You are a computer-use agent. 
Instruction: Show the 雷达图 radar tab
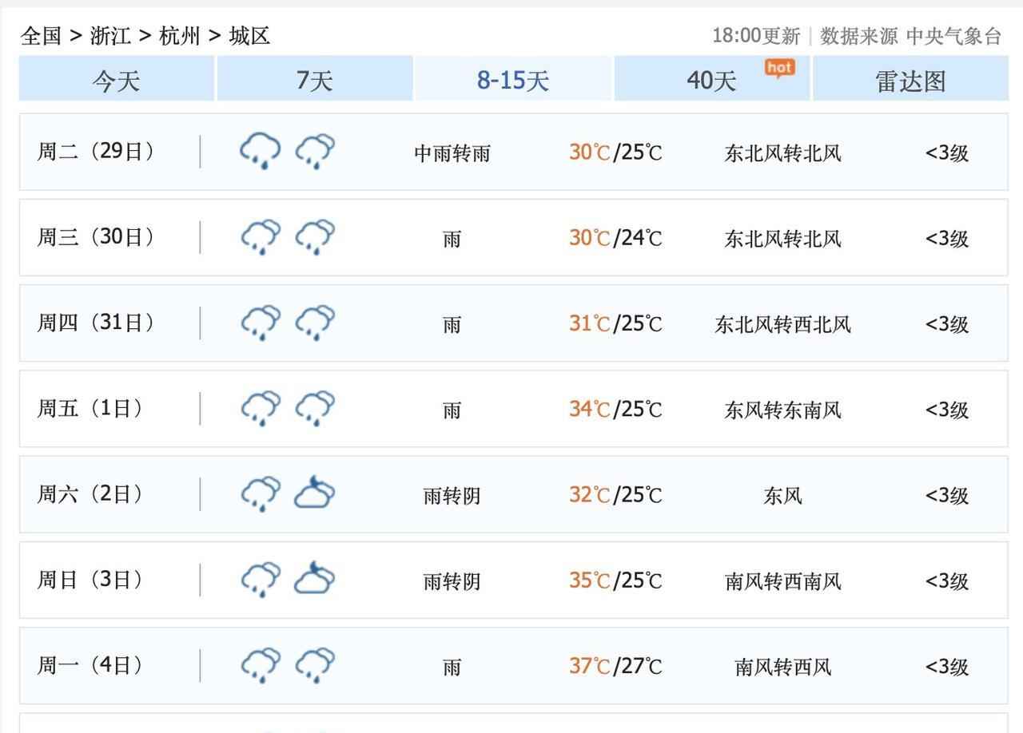tap(910, 81)
